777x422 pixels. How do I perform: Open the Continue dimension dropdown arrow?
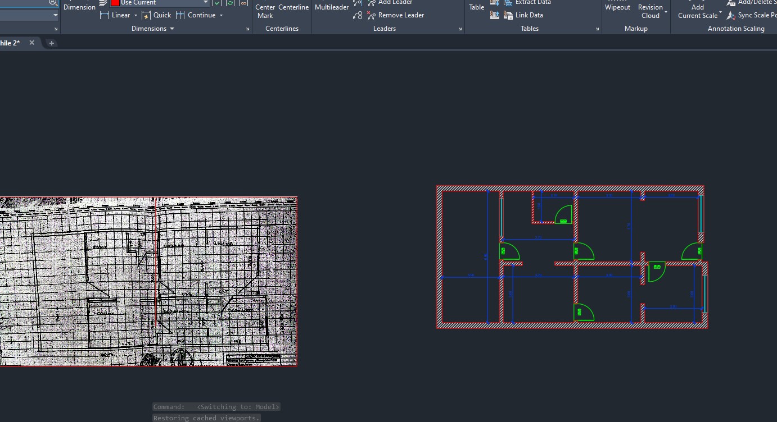[x=222, y=16]
